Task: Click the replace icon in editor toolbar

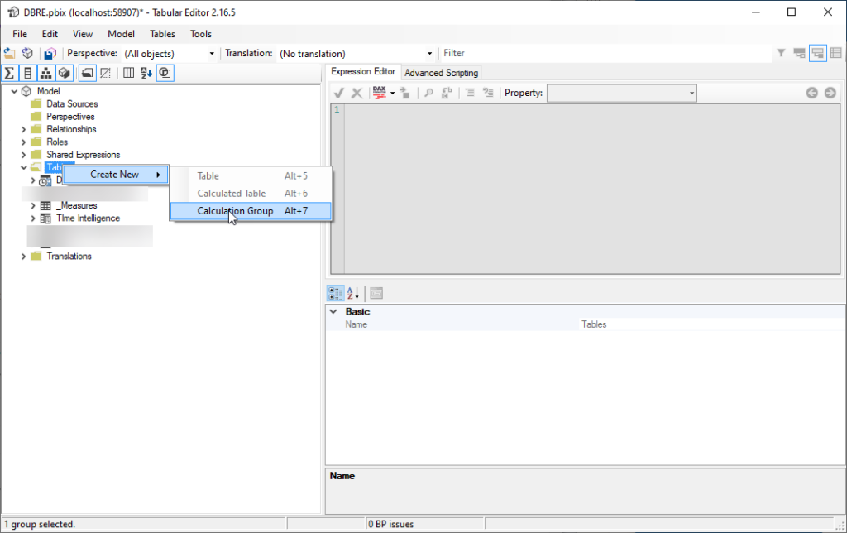Action: [x=447, y=93]
